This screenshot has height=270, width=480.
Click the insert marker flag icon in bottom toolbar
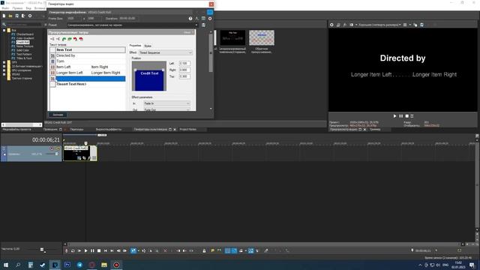[212, 250]
